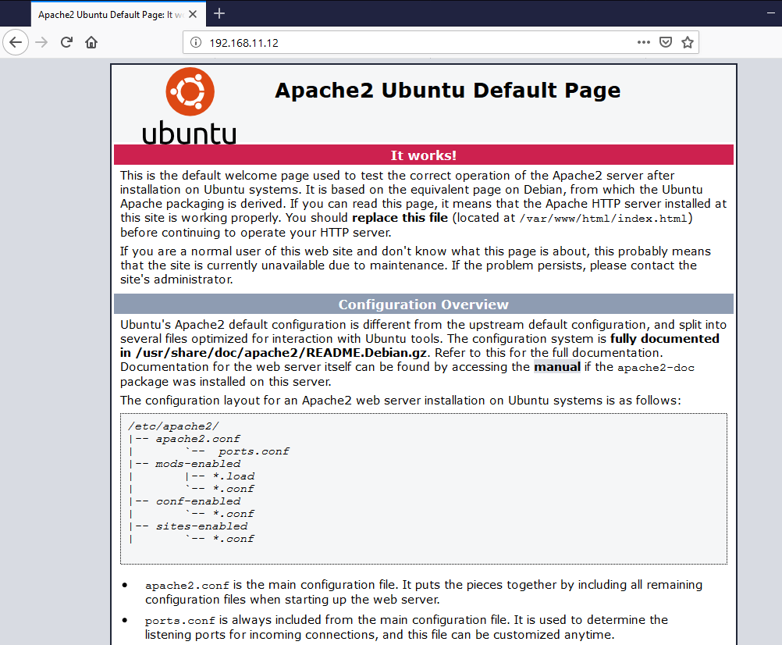Go to the Home page
The width and height of the screenshot is (782, 645).
(91, 42)
